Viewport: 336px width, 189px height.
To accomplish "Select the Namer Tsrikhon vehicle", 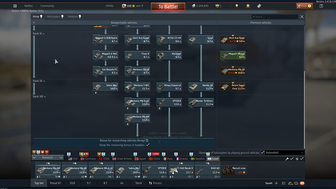I will pos(201,103).
